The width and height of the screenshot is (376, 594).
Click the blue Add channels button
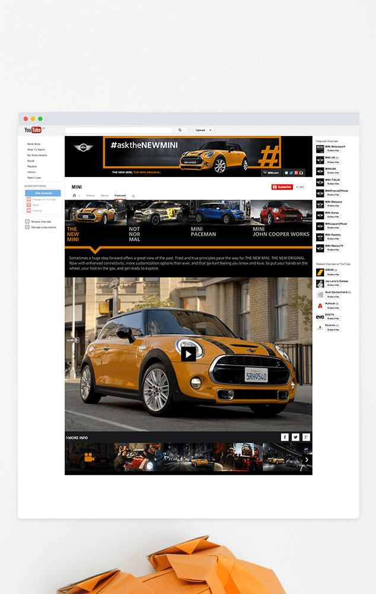pyautogui.click(x=43, y=193)
